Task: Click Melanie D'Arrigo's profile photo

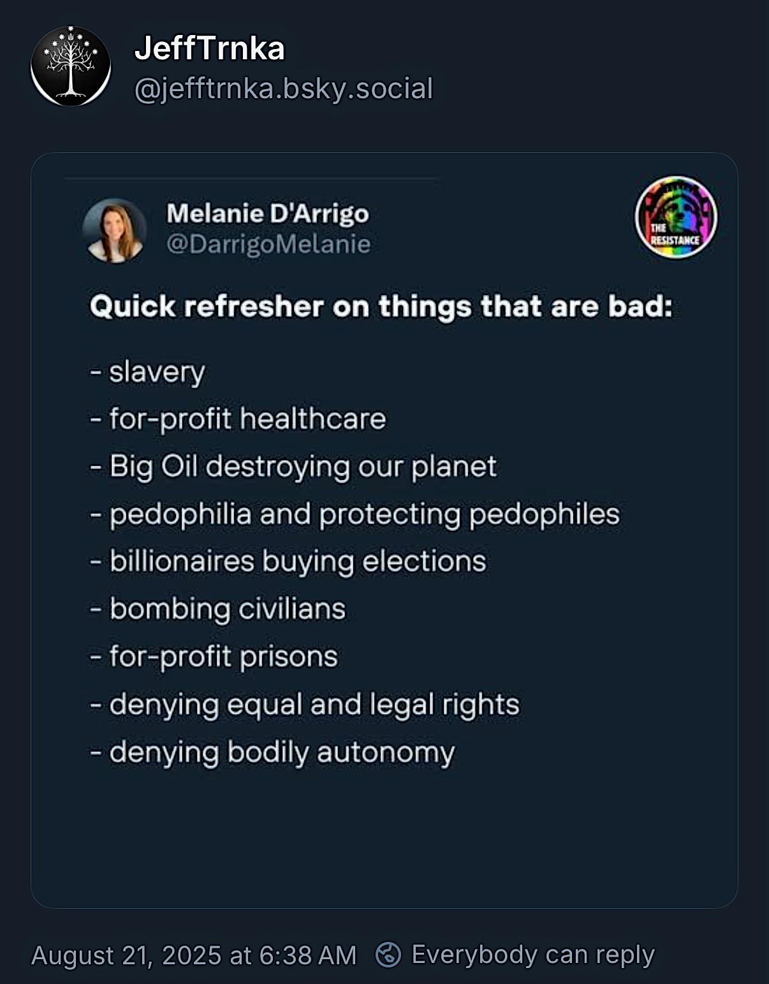Action: coord(115,230)
